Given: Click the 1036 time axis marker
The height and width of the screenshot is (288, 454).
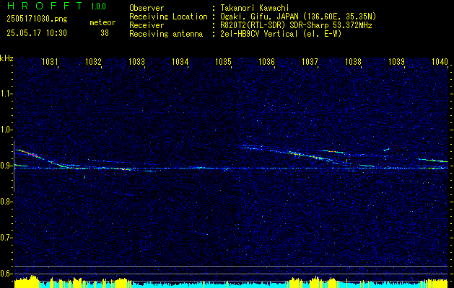Looking at the screenshot, I should click(266, 61).
